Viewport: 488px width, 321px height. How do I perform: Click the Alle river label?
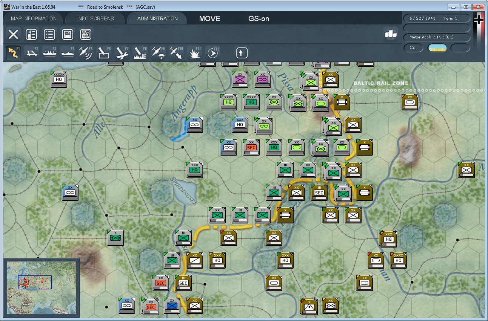[99, 130]
